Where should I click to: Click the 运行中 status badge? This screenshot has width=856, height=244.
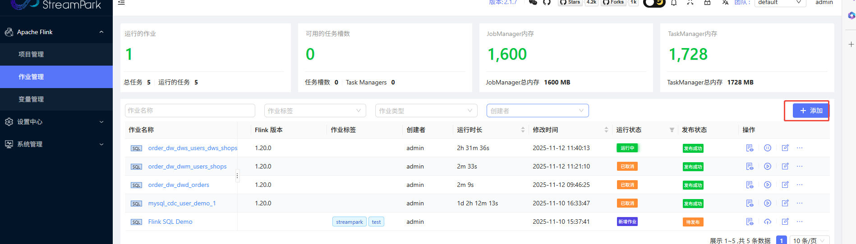click(627, 148)
